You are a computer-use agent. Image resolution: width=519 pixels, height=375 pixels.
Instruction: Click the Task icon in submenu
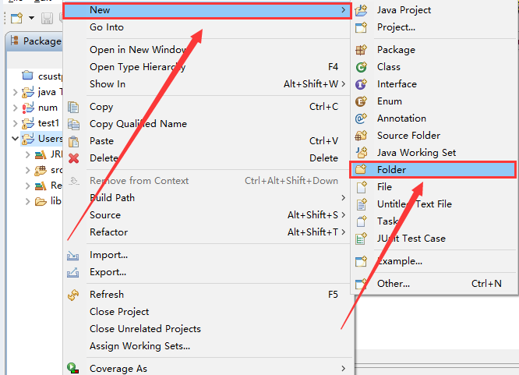(x=361, y=221)
